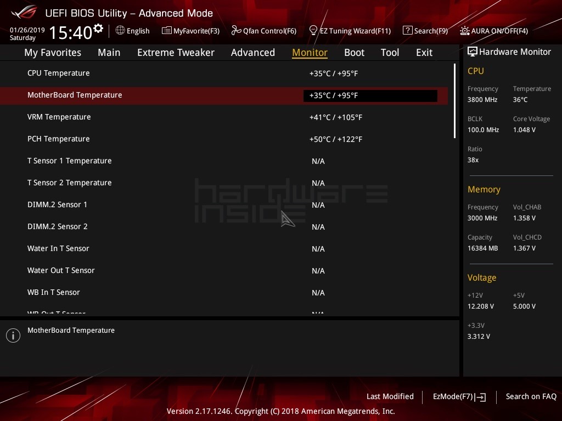Click the MotherBoard Temperature value field
Image resolution: width=562 pixels, height=421 pixels.
tap(370, 95)
